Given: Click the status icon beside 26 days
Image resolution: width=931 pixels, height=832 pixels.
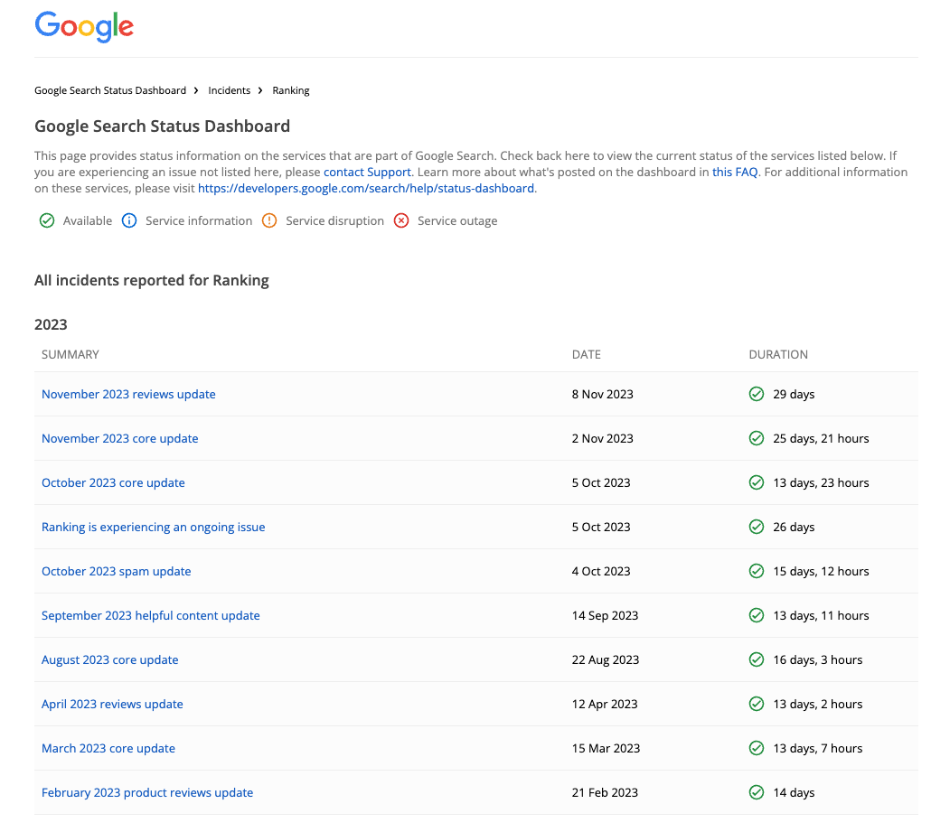Looking at the screenshot, I should click(757, 527).
